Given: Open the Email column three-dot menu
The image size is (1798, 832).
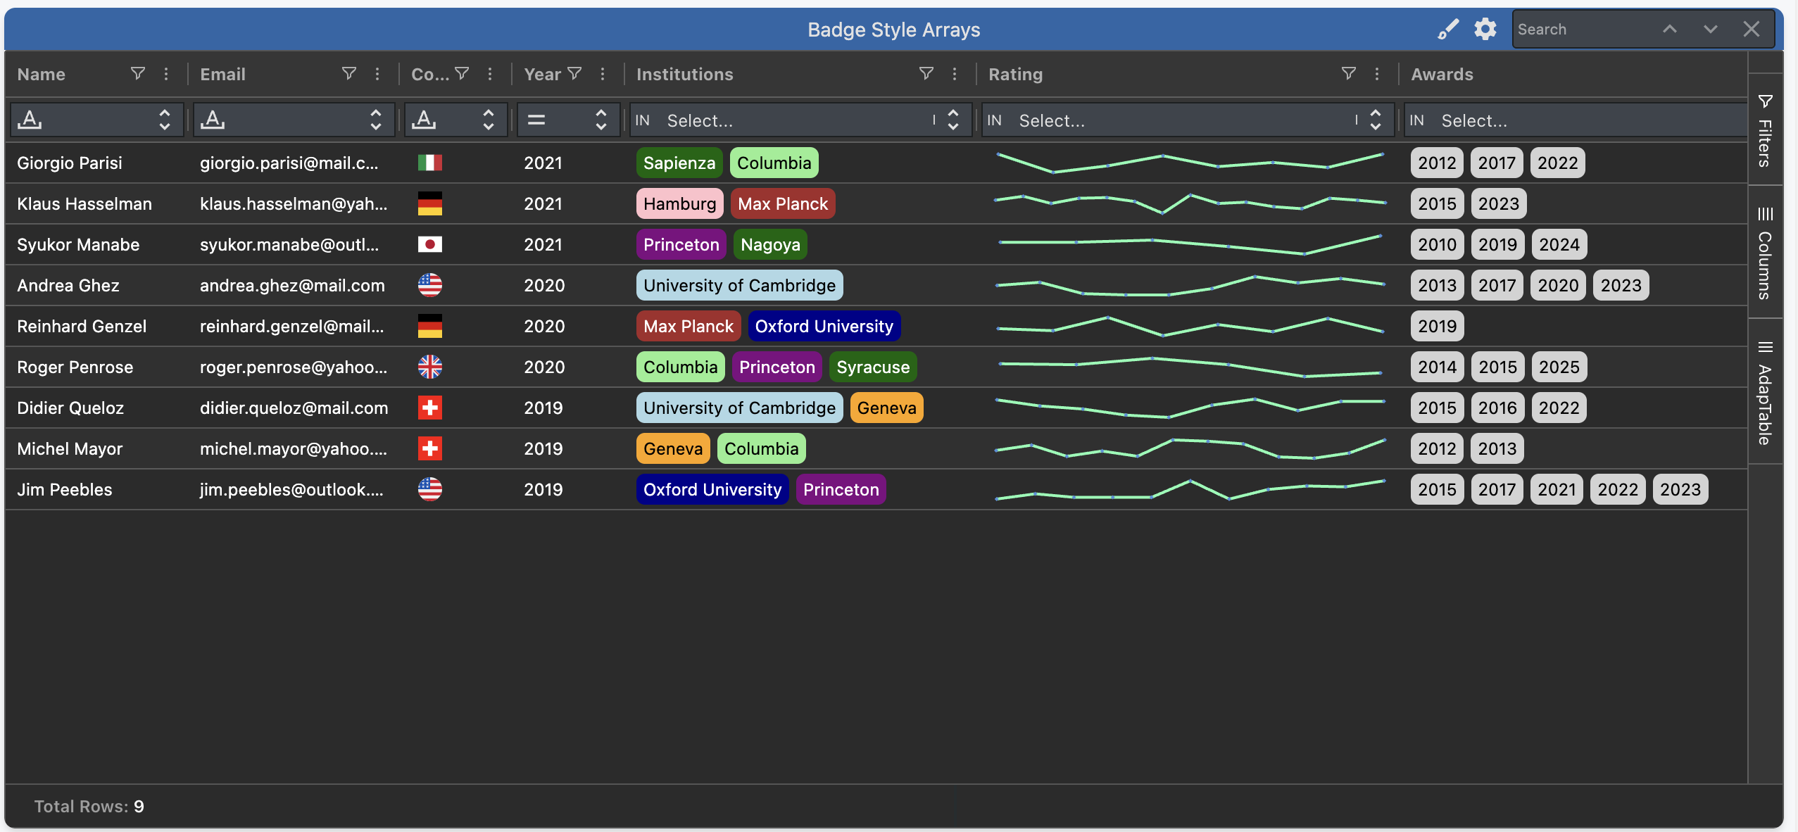Looking at the screenshot, I should coord(377,74).
